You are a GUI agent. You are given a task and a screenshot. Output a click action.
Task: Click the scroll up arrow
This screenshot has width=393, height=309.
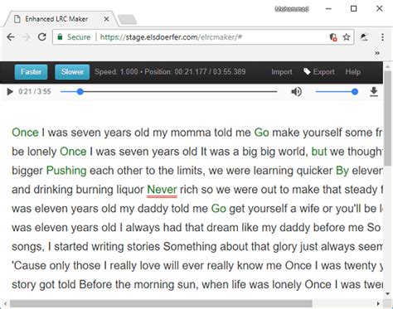click(389, 67)
